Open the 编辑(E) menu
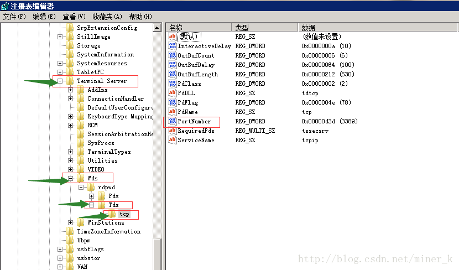The height and width of the screenshot is (270, 459). (x=44, y=17)
